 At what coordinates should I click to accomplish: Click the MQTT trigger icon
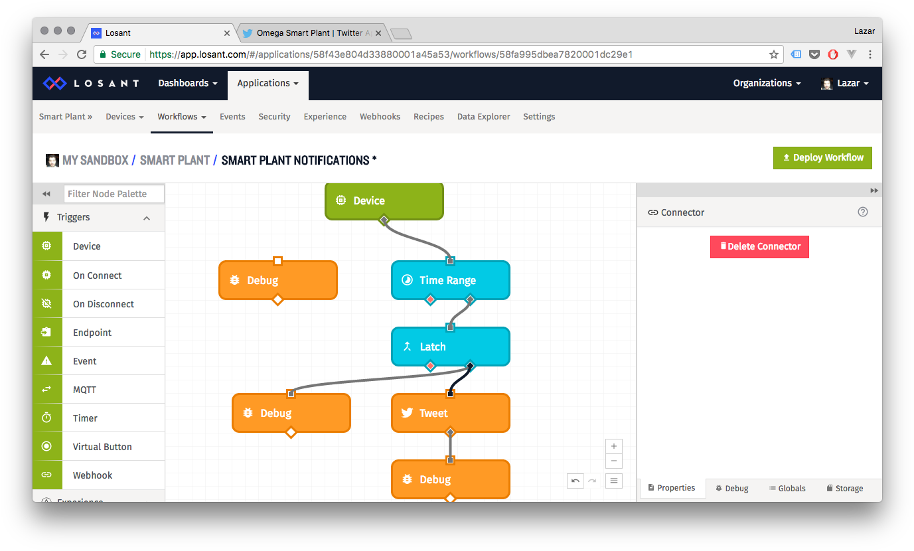pyautogui.click(x=46, y=390)
